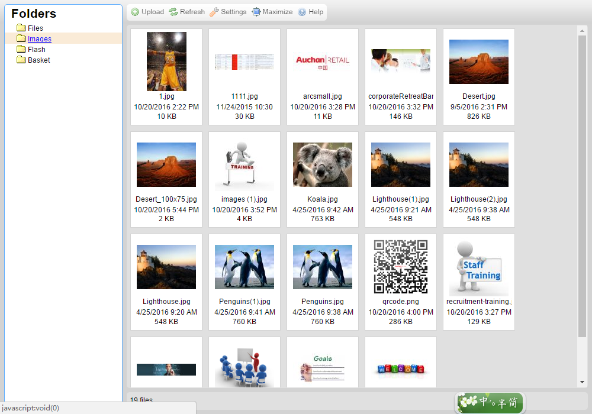The width and height of the screenshot is (592, 414).
Task: Click the Settings wrench icon
Action: (214, 12)
